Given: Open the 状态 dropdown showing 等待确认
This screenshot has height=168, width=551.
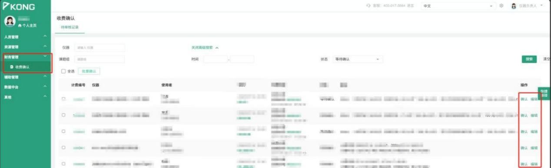Looking at the screenshot, I should click(x=358, y=59).
